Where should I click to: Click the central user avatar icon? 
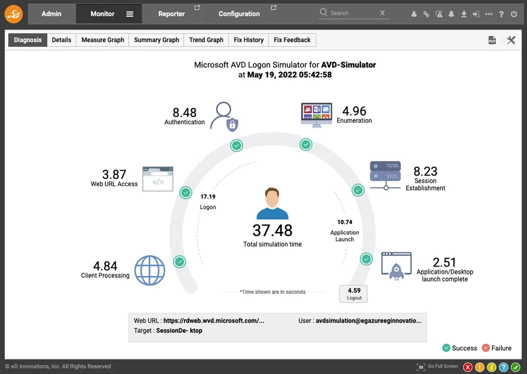pyautogui.click(x=272, y=204)
